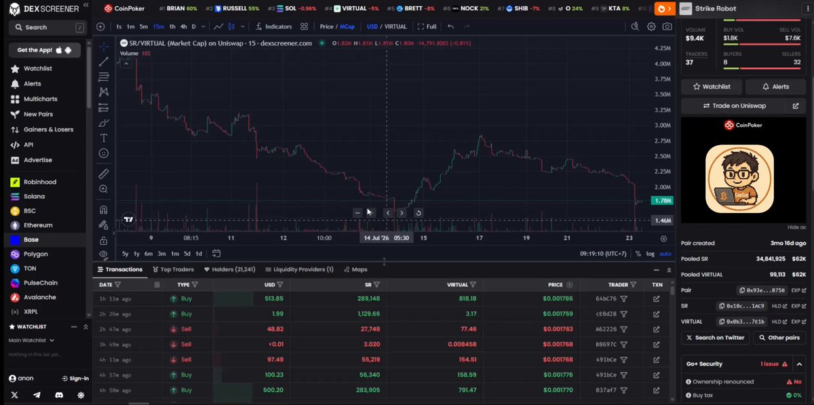Switch chart to Price mode
Screen dimensions: 814x405
326,26
